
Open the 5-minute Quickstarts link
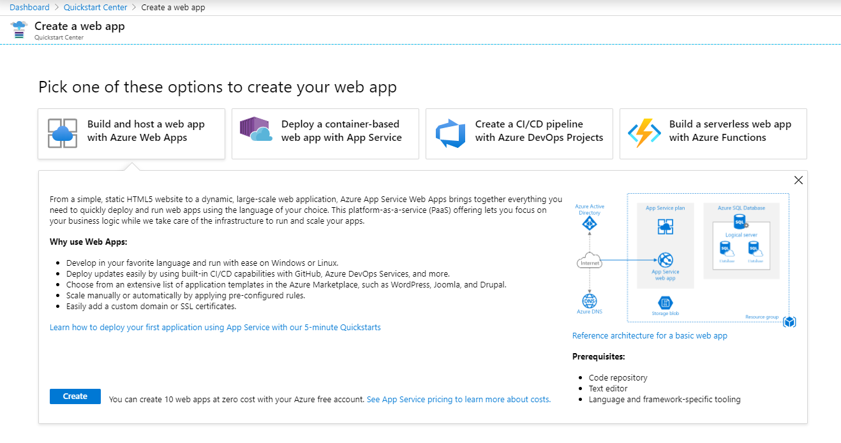[x=215, y=327]
